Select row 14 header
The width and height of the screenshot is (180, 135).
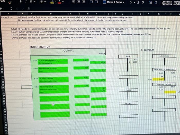[1, 58]
